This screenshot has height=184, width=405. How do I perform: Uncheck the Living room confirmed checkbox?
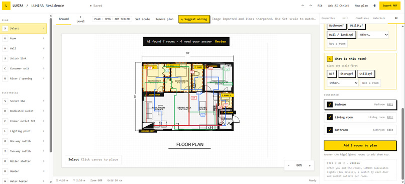click(x=330, y=117)
